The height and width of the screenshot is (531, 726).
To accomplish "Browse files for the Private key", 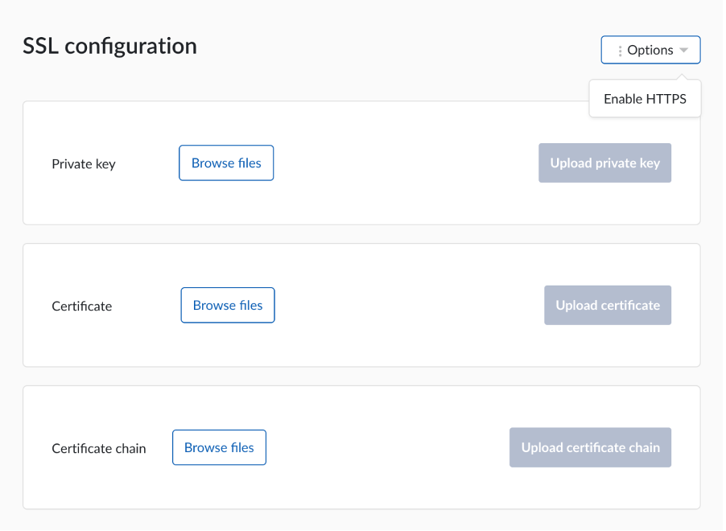I will click(226, 163).
